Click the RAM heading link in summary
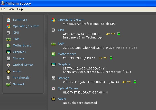 coord(61,44)
